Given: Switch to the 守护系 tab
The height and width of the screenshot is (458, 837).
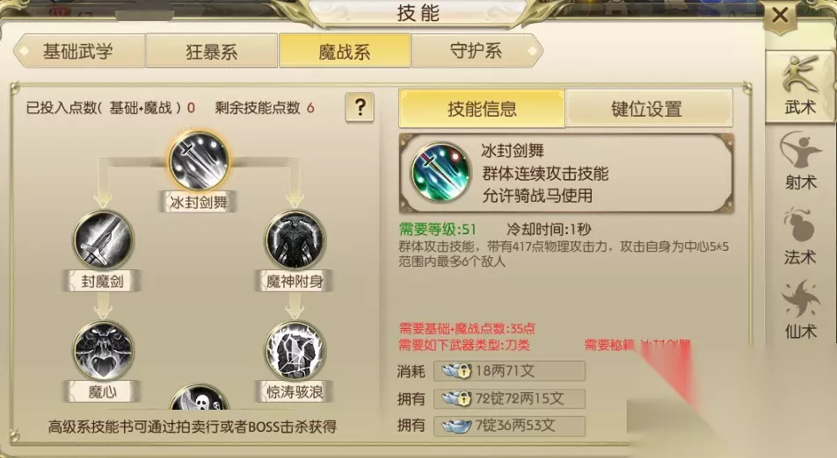Looking at the screenshot, I should click(477, 51).
